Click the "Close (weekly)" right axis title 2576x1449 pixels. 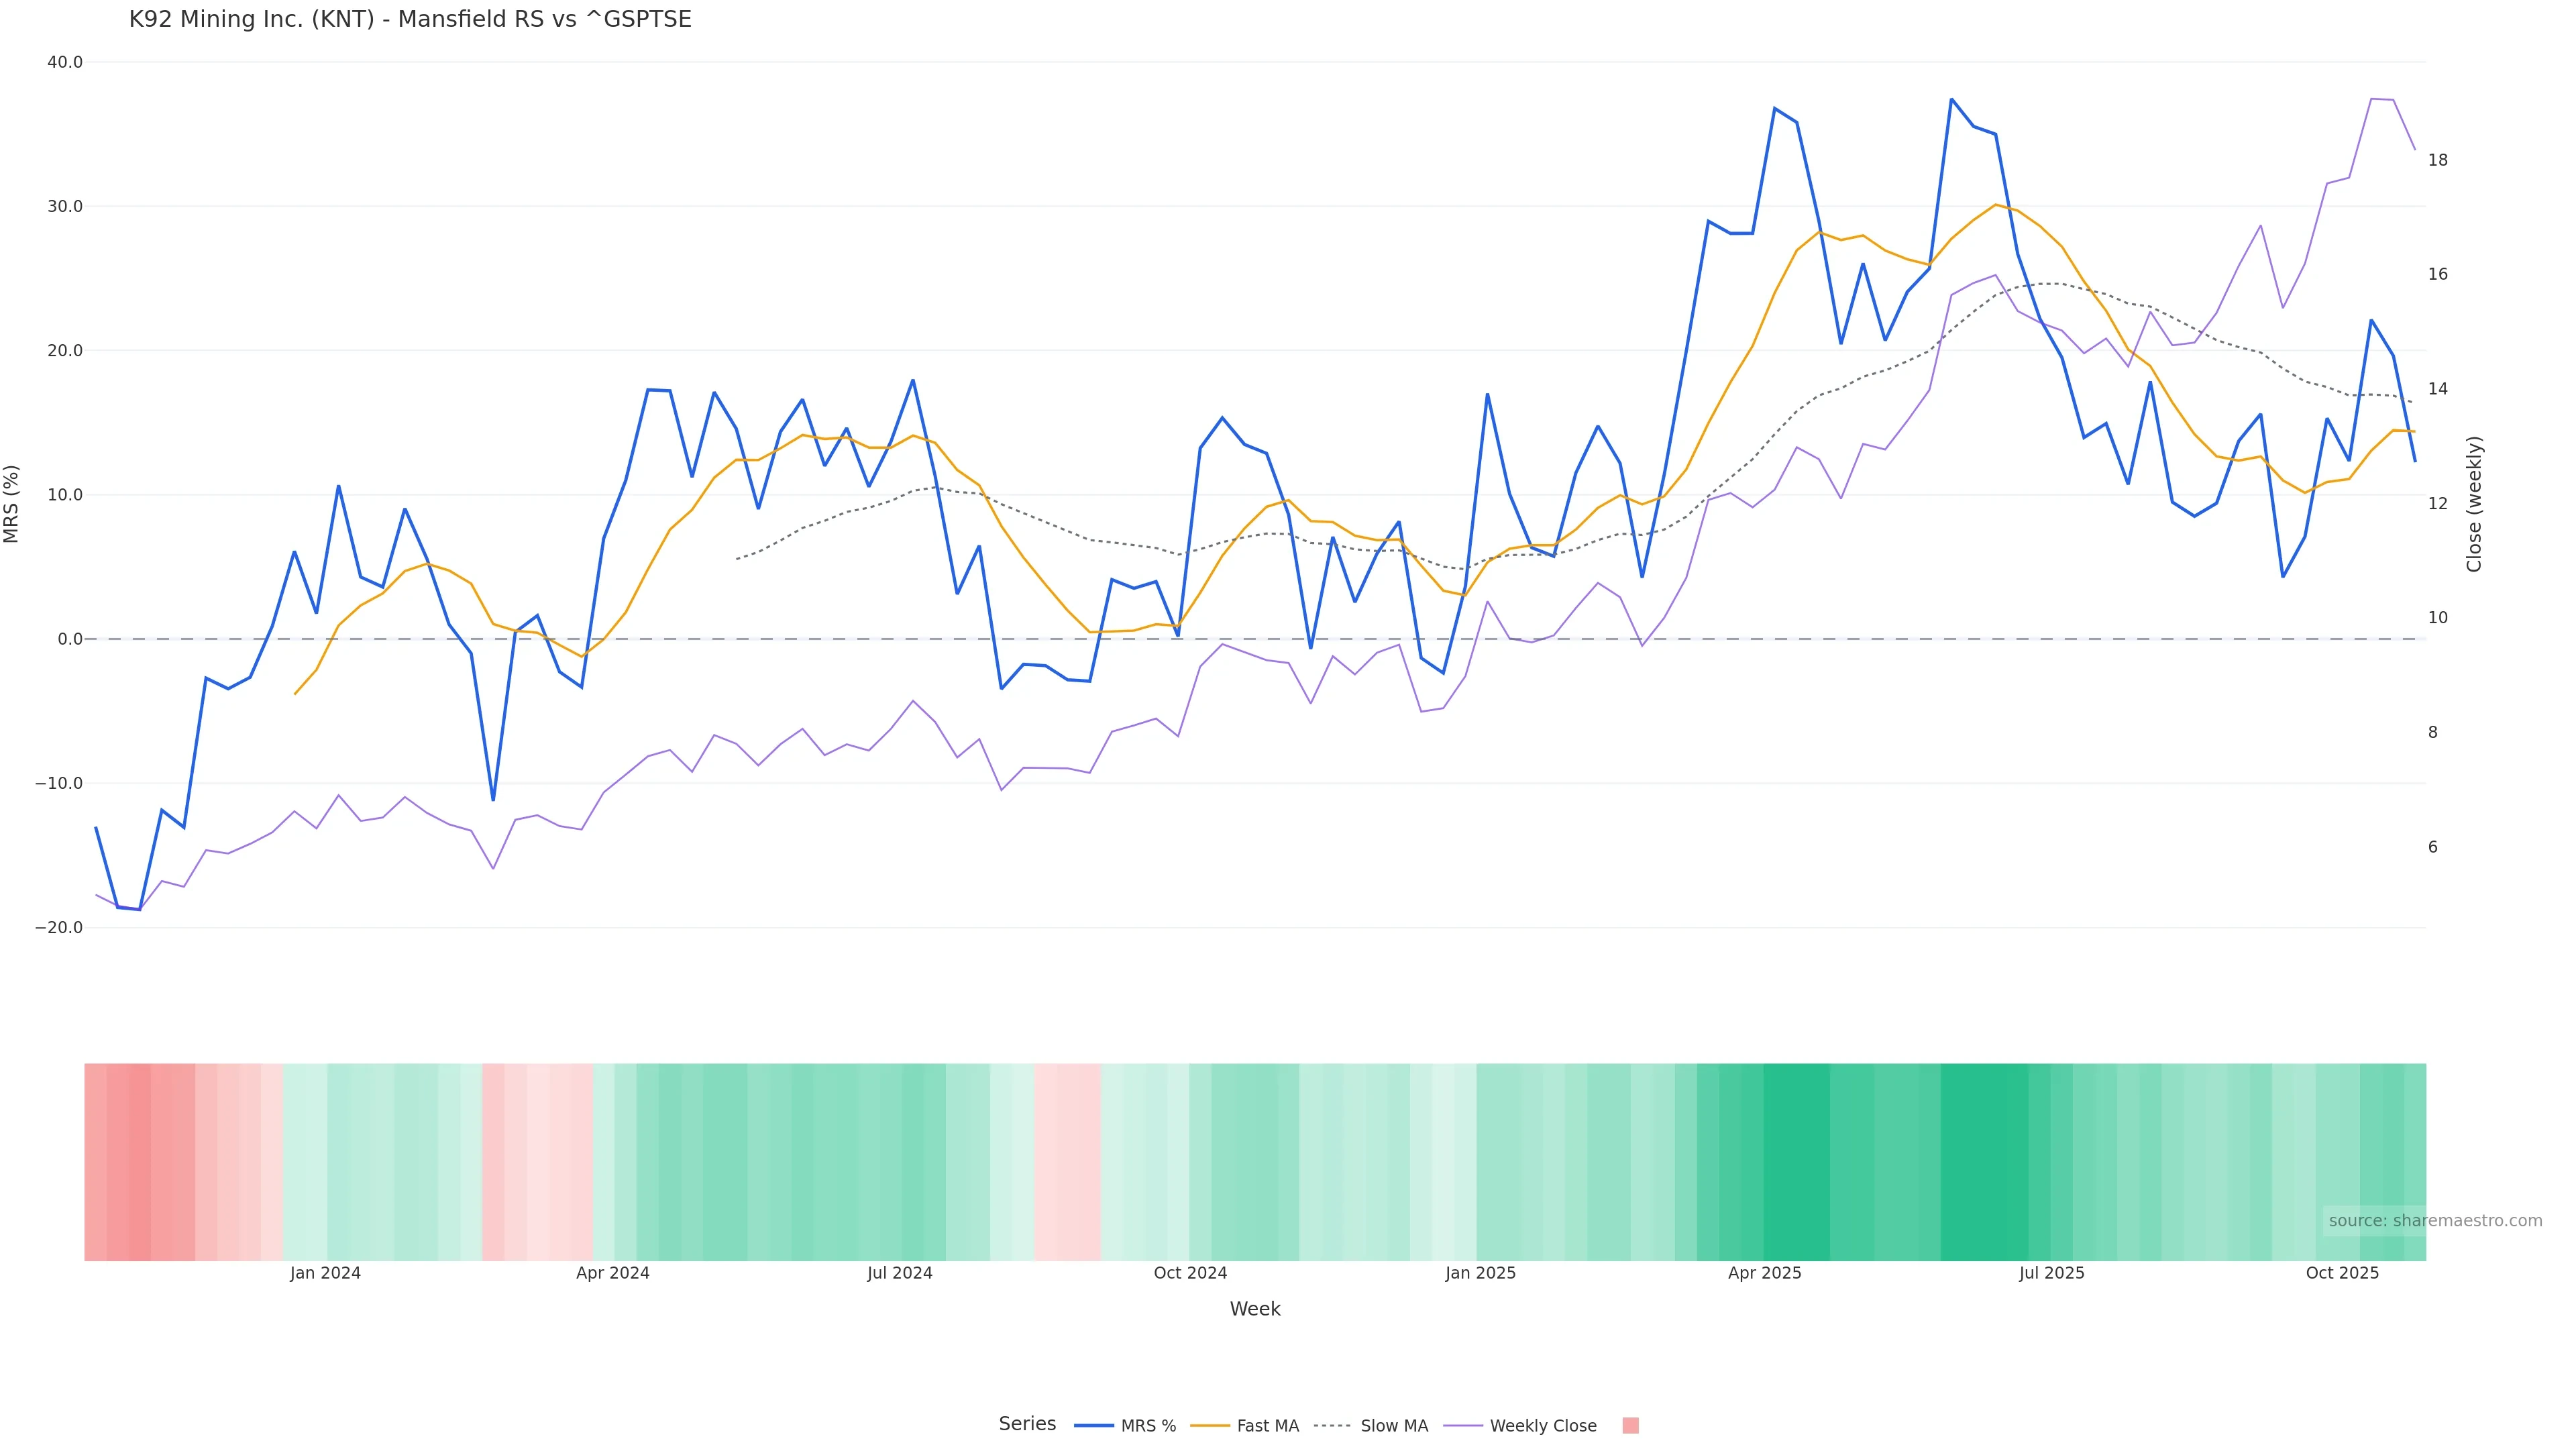tap(2474, 503)
